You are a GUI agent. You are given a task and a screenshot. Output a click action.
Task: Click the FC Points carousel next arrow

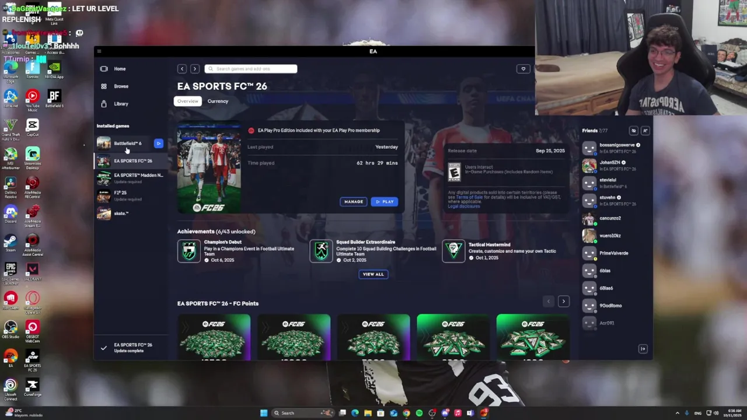(x=563, y=302)
